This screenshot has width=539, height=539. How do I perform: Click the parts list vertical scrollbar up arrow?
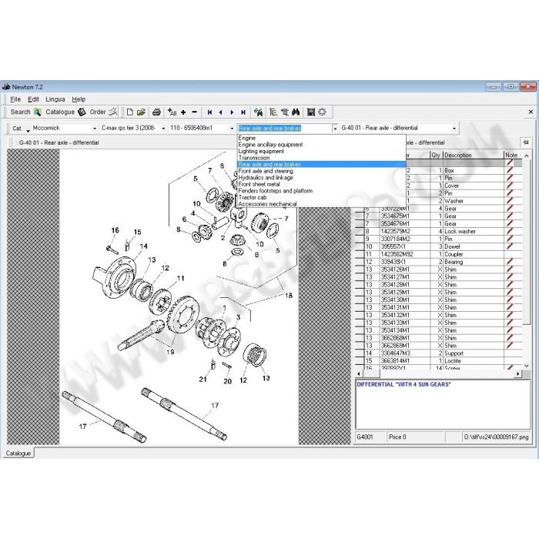point(526,156)
